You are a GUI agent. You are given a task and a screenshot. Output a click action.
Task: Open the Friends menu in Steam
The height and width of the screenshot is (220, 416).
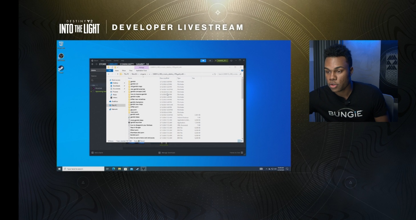pos(109,61)
